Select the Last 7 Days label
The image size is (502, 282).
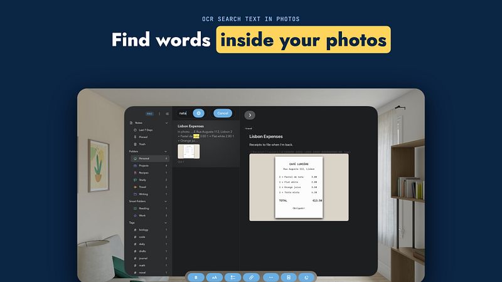[x=146, y=130]
